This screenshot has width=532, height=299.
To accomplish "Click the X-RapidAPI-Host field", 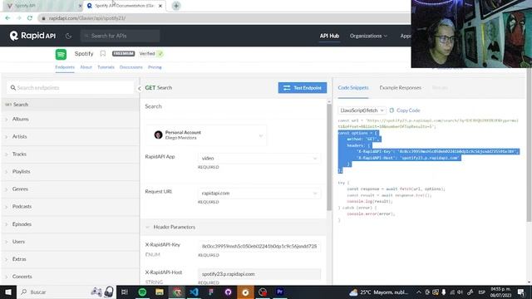I will tap(259, 274).
